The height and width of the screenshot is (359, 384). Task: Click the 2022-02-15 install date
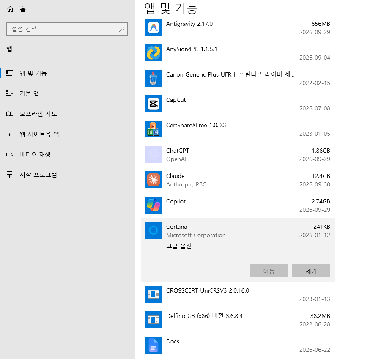(315, 83)
